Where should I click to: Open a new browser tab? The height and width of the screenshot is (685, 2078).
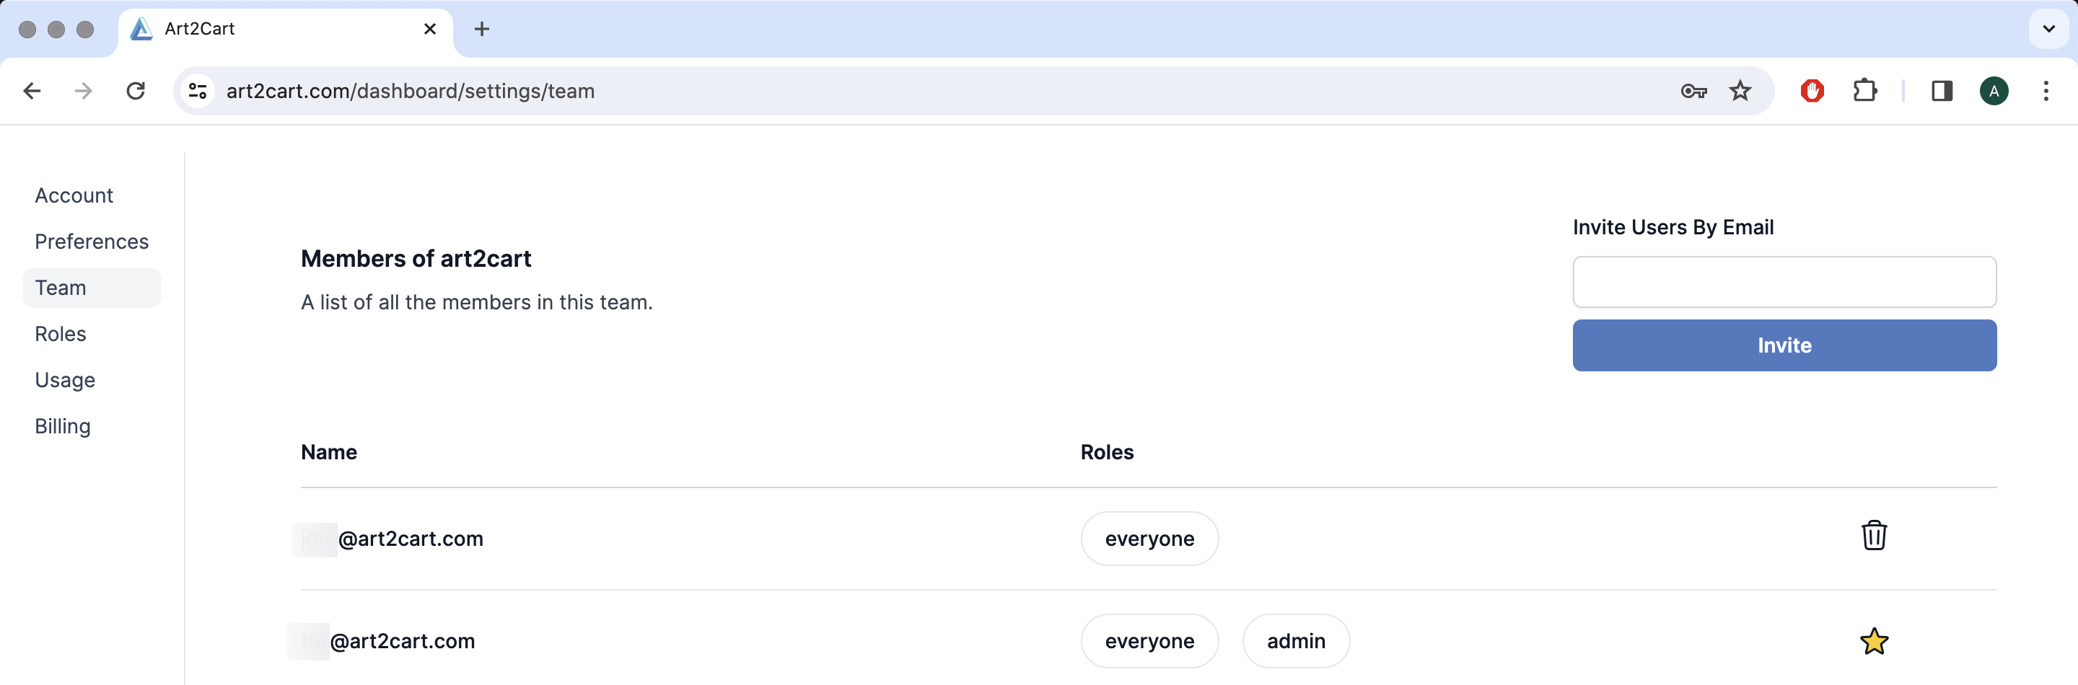coord(481,30)
